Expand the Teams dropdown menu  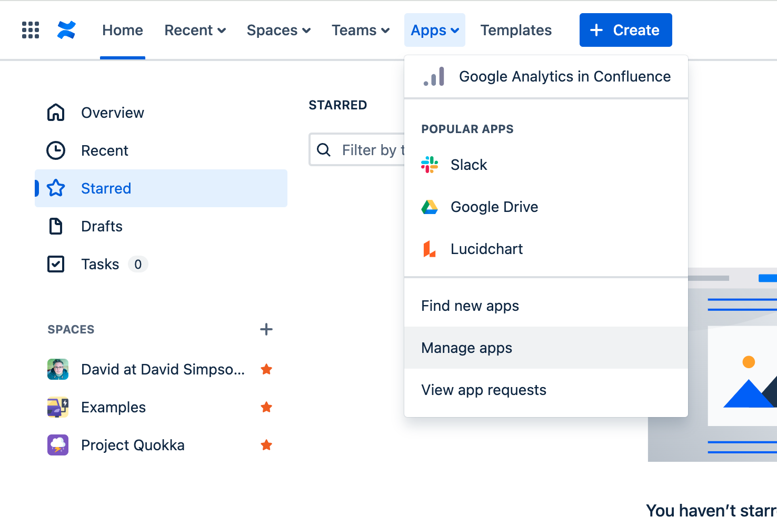(x=361, y=30)
